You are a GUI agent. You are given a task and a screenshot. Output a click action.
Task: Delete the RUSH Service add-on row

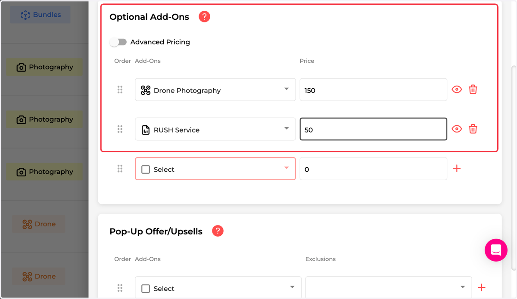473,129
